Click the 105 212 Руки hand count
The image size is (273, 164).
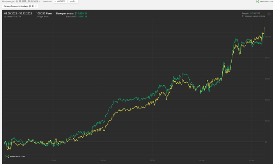(x=44, y=13)
